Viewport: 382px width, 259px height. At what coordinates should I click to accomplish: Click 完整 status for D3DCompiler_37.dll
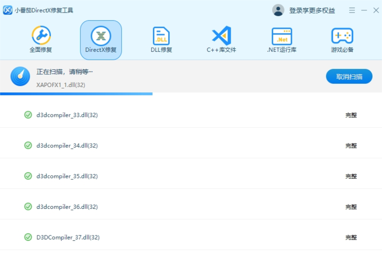351,238
